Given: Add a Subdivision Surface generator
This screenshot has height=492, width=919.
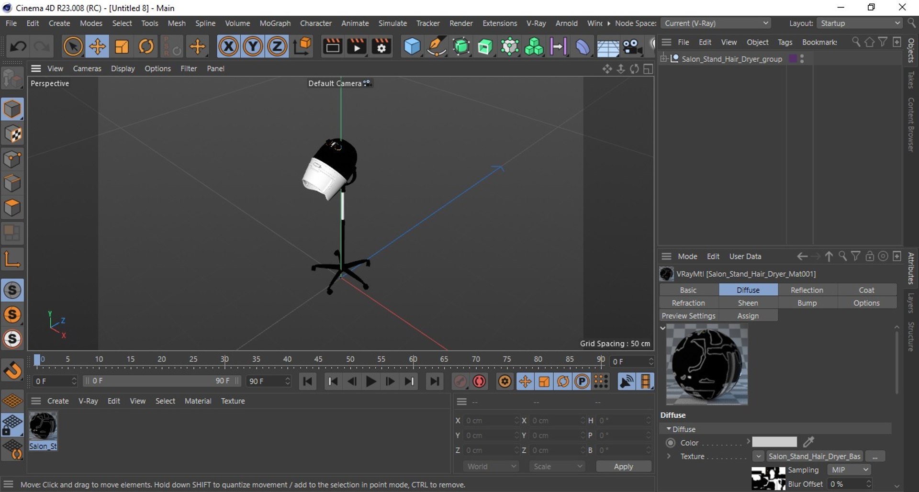Looking at the screenshot, I should click(x=461, y=47).
